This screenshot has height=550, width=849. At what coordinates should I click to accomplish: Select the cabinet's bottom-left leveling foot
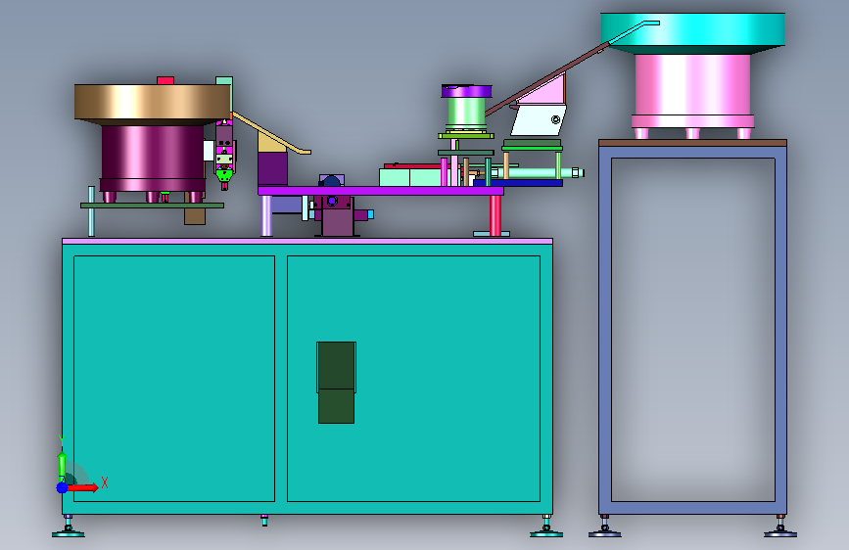pyautogui.click(x=69, y=528)
